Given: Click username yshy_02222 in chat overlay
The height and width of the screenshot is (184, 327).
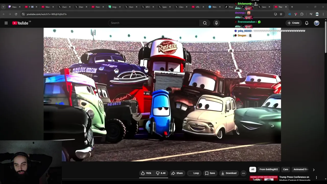Looking at the screenshot, I should tap(244, 31).
